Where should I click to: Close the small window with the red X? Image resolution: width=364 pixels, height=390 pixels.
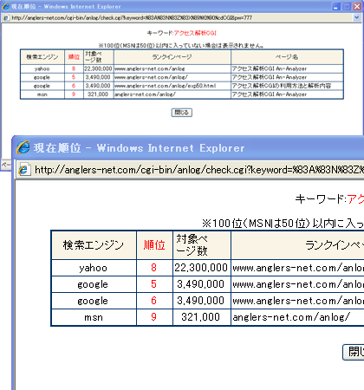[357, 6]
